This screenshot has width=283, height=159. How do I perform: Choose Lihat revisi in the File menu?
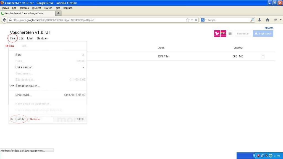click(x=23, y=95)
